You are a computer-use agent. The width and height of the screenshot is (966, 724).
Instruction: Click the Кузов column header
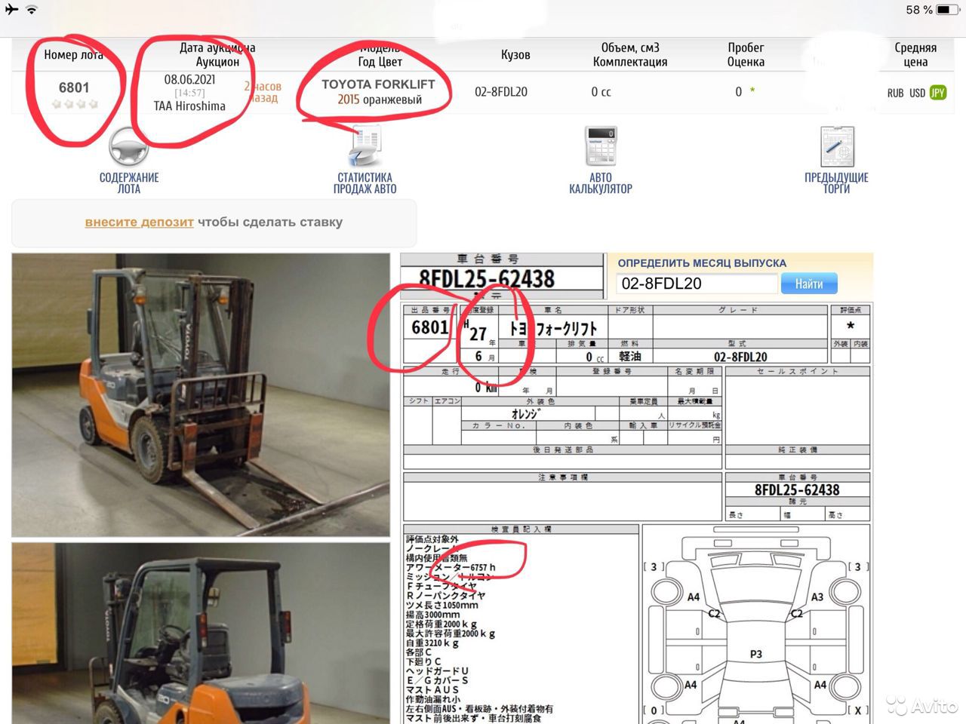(x=515, y=54)
